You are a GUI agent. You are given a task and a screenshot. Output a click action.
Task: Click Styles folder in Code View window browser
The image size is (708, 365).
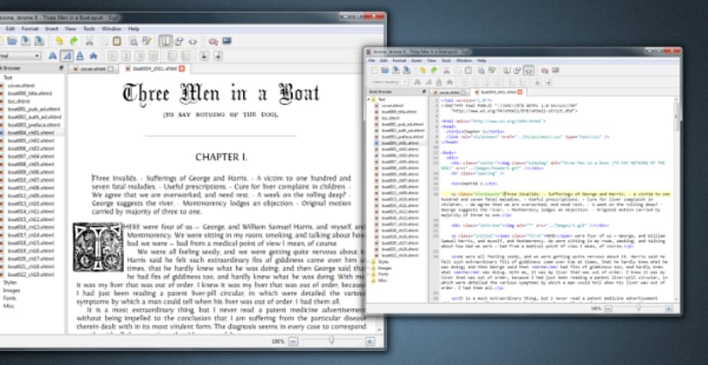click(x=384, y=261)
